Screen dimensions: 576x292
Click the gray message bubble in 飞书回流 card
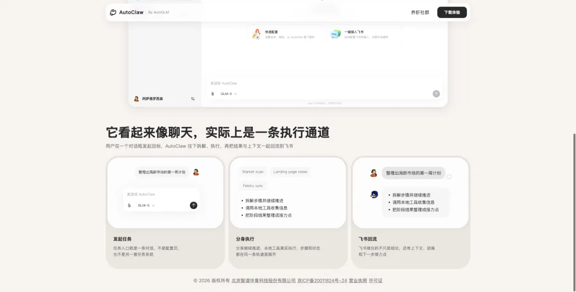(x=413, y=173)
